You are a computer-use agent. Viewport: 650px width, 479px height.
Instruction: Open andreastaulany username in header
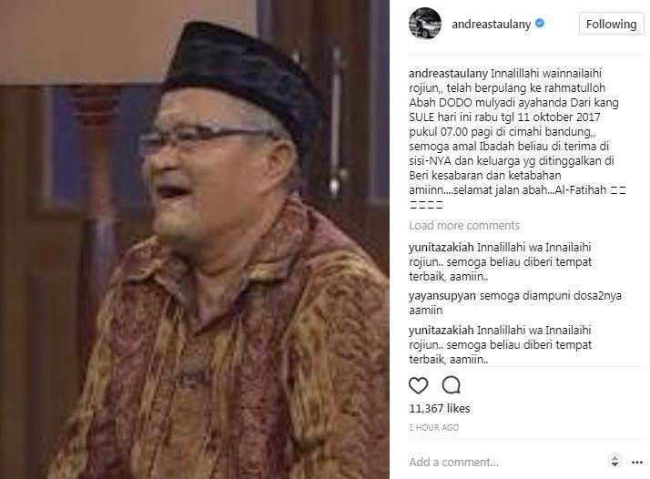(x=491, y=25)
